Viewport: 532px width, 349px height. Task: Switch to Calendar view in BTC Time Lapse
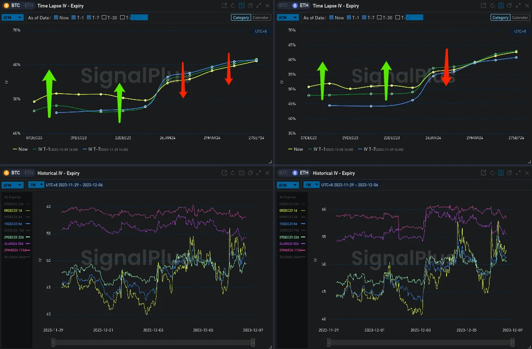[261, 18]
